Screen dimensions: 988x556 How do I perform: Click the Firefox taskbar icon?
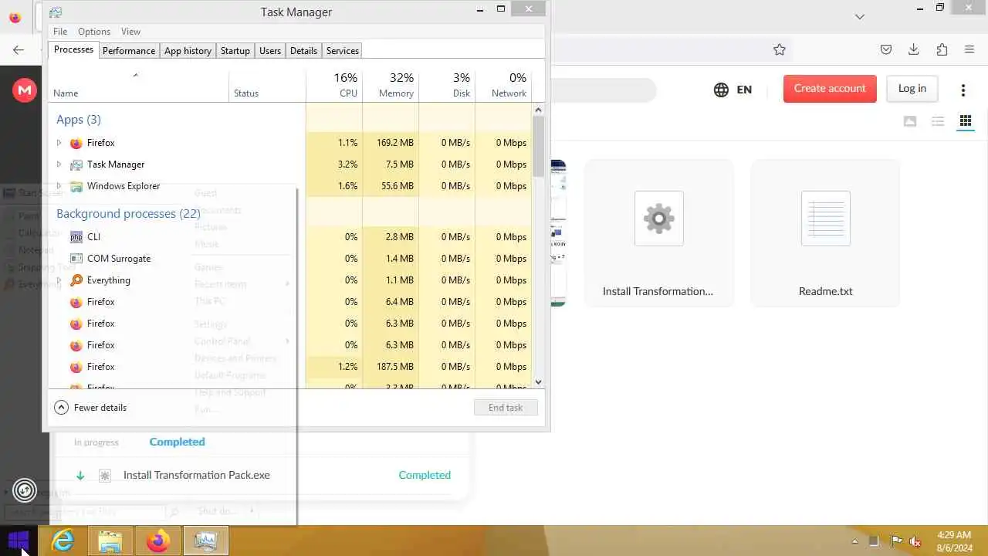click(x=158, y=541)
